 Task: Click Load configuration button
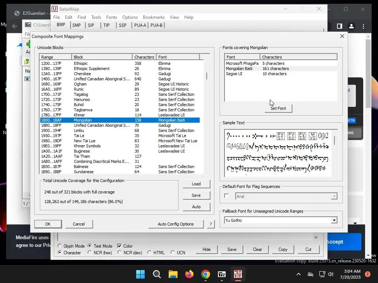[x=196, y=184]
